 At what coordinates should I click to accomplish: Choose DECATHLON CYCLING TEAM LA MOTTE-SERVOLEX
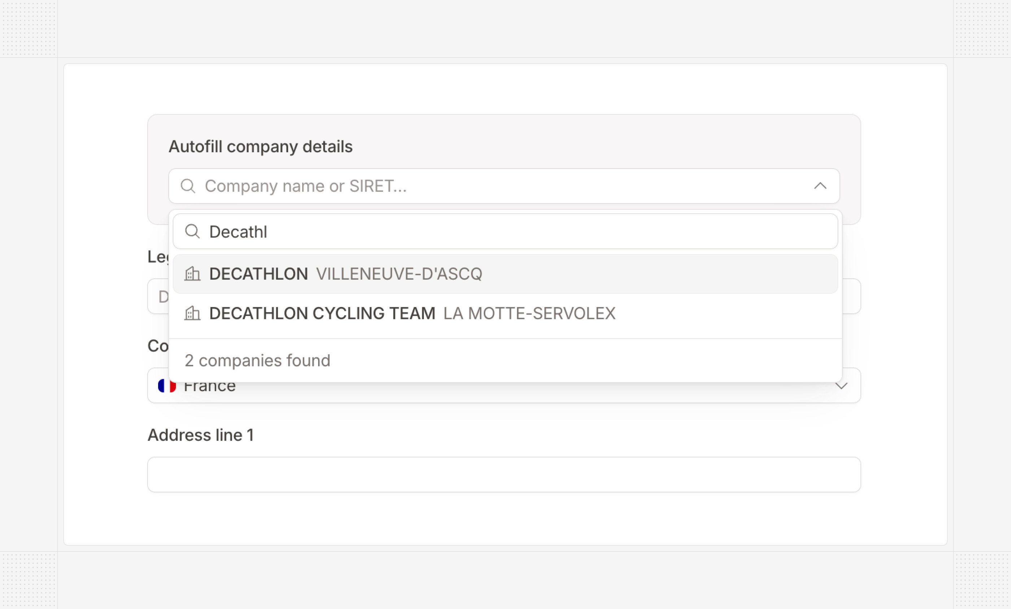(x=505, y=313)
